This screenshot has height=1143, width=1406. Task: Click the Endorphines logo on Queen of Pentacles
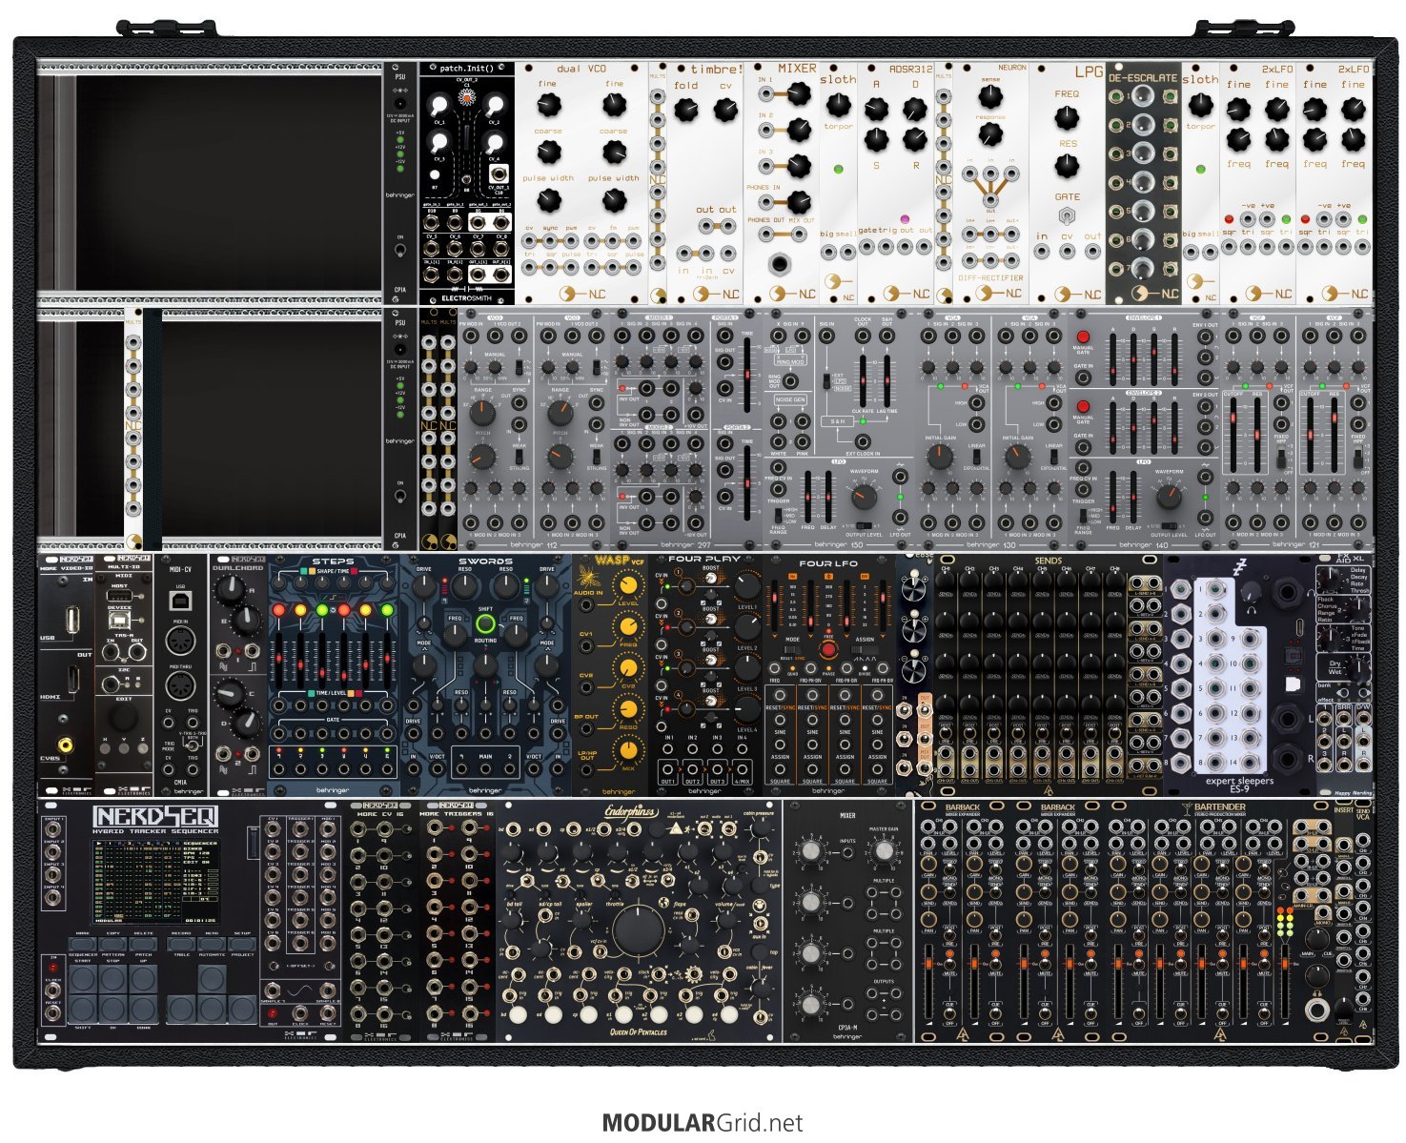pyautogui.click(x=632, y=812)
